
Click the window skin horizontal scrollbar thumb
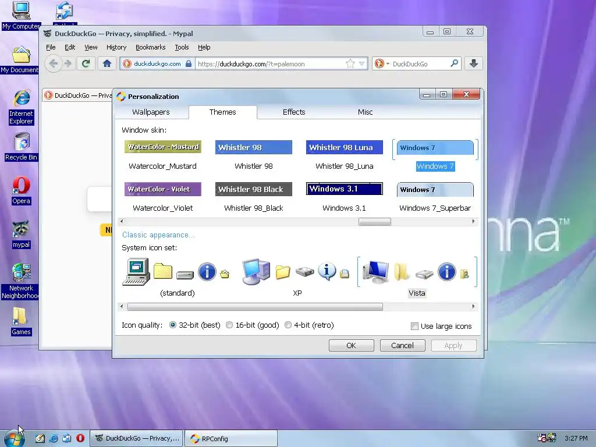click(x=375, y=221)
